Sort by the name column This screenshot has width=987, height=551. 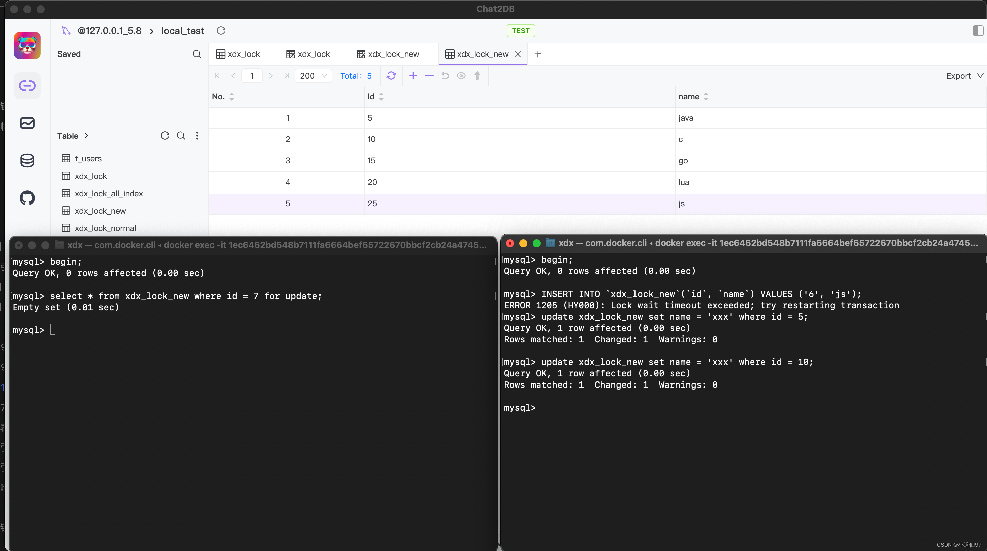[x=706, y=97]
